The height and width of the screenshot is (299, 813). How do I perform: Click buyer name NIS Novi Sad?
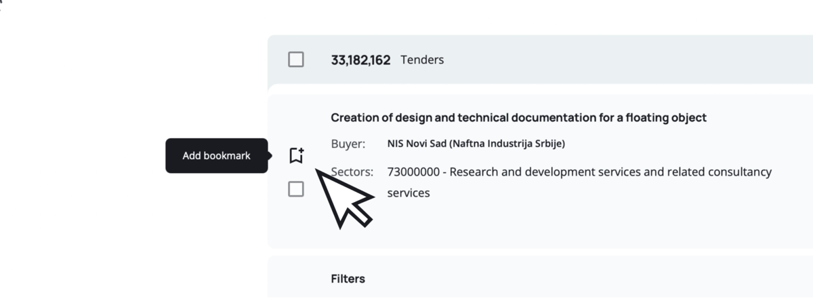pos(418,144)
